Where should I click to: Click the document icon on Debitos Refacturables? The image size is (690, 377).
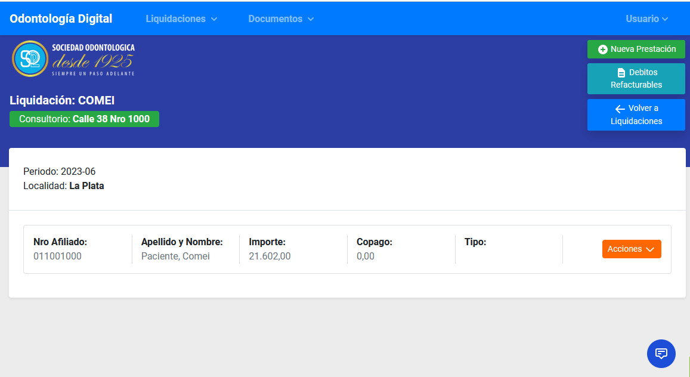[x=621, y=73]
